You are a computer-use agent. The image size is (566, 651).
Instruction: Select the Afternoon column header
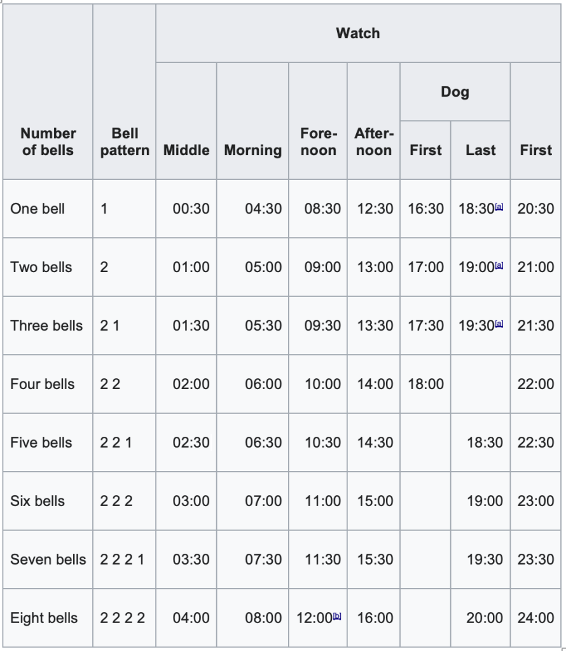coord(374,142)
